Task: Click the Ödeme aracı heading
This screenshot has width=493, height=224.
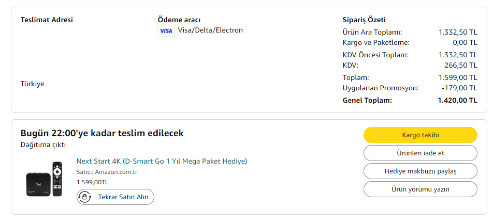Action: (179, 20)
